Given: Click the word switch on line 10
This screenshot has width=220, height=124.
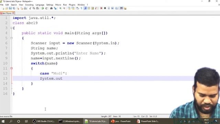Looking at the screenshot, I should point(37,63).
